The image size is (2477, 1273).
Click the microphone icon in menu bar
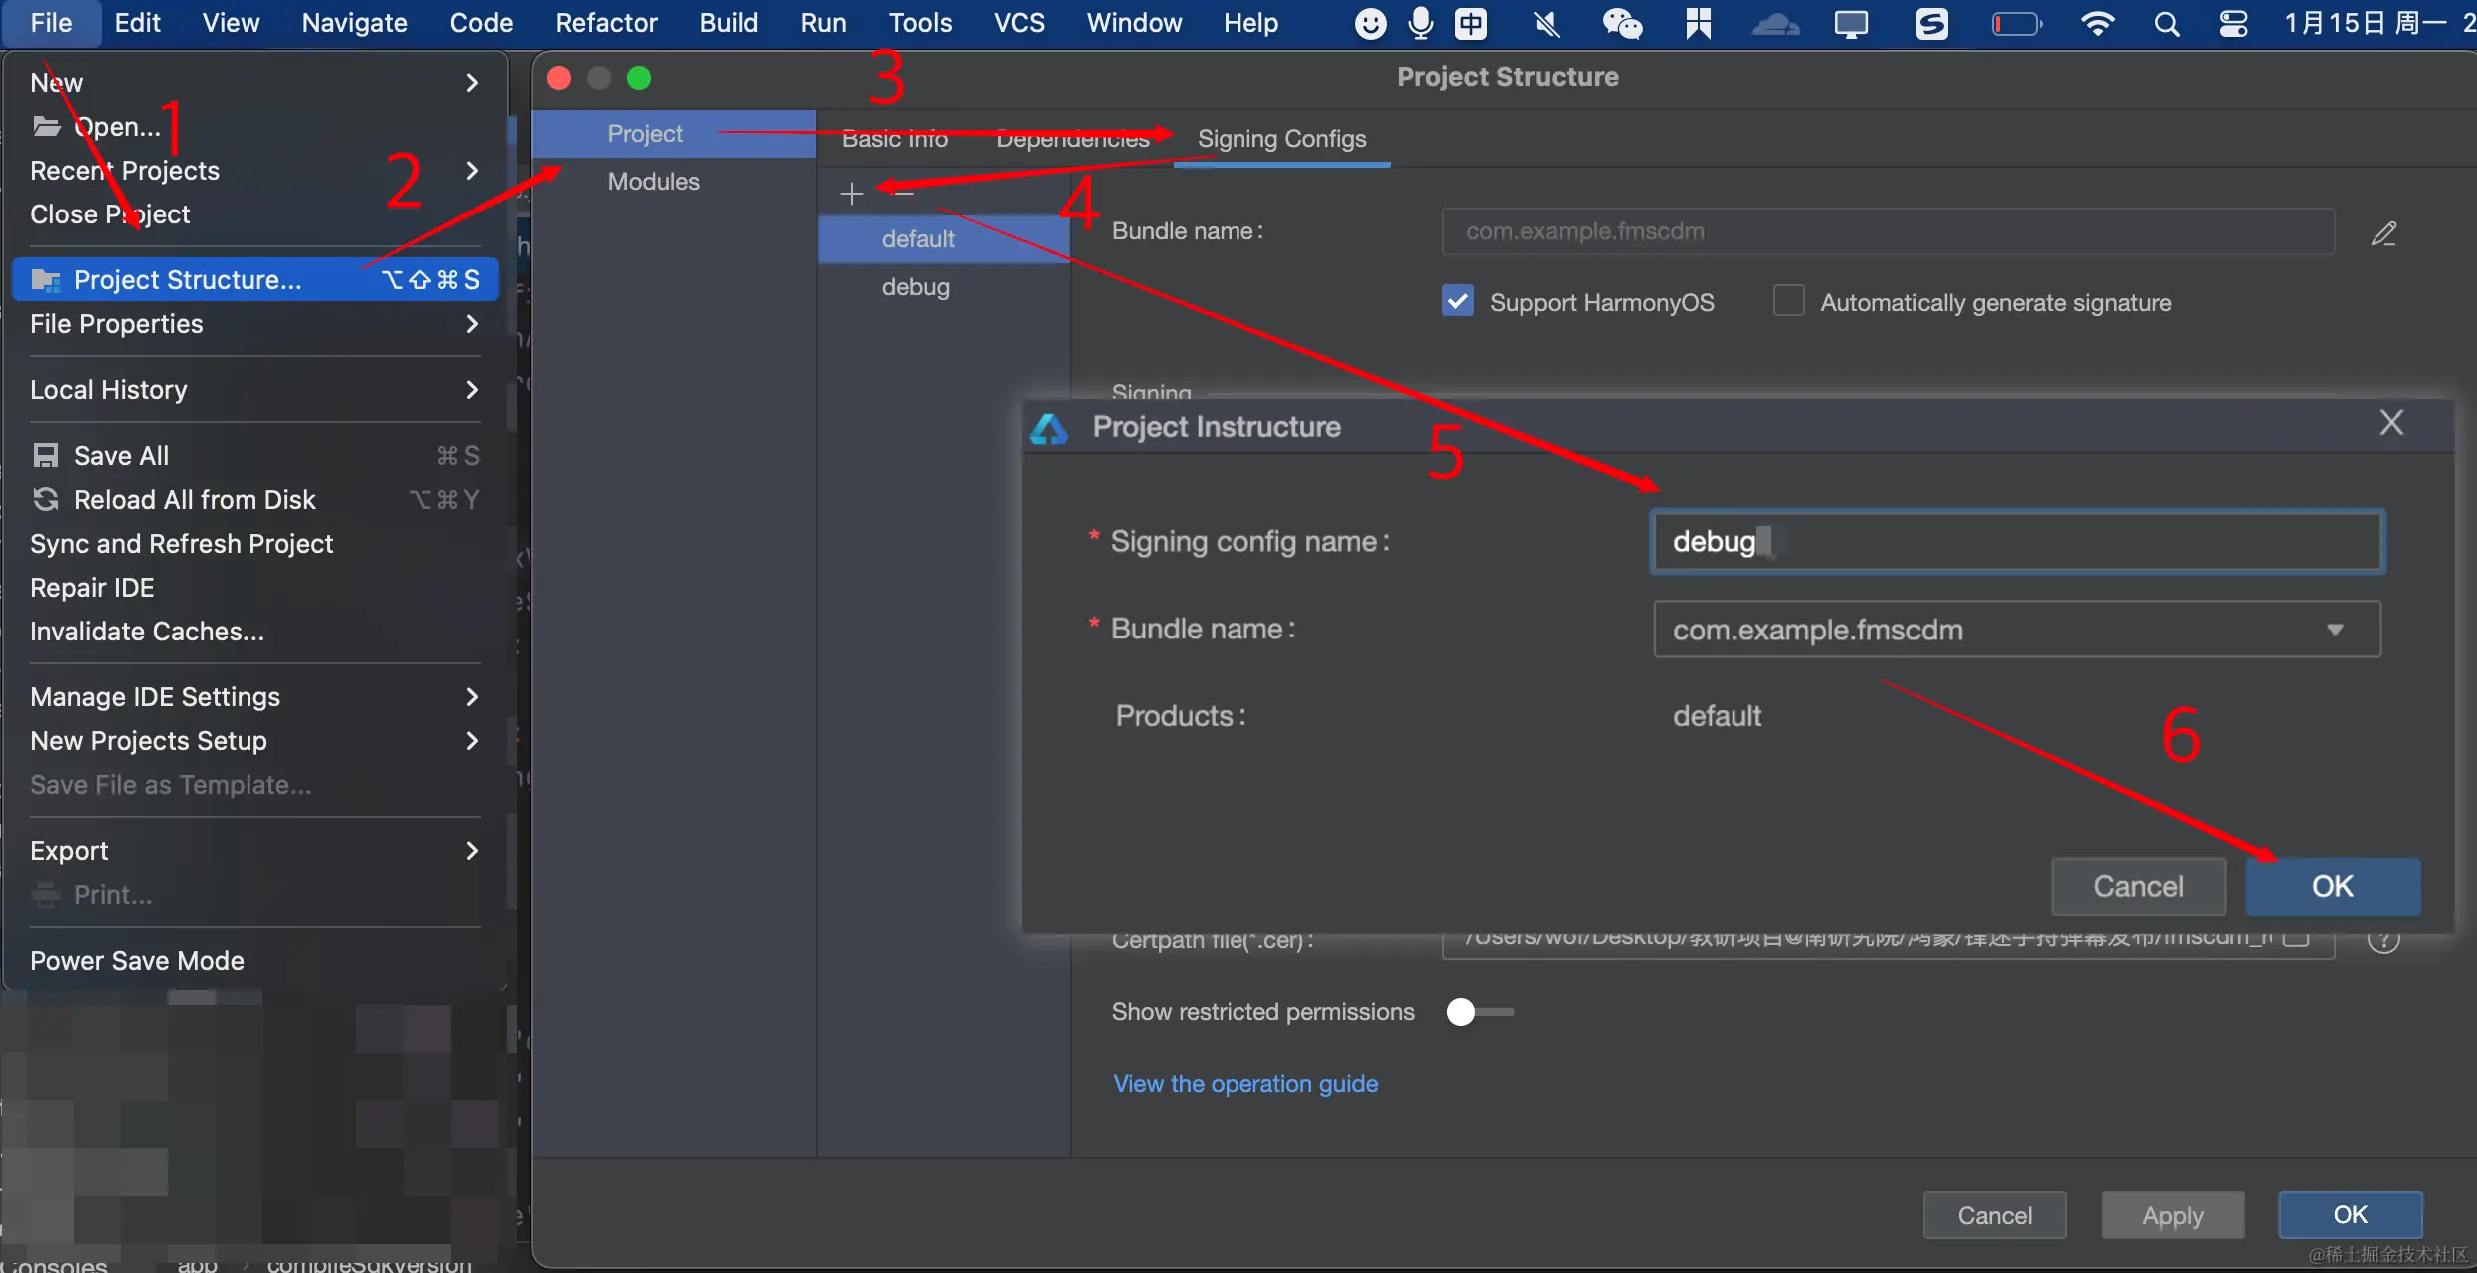click(1420, 23)
